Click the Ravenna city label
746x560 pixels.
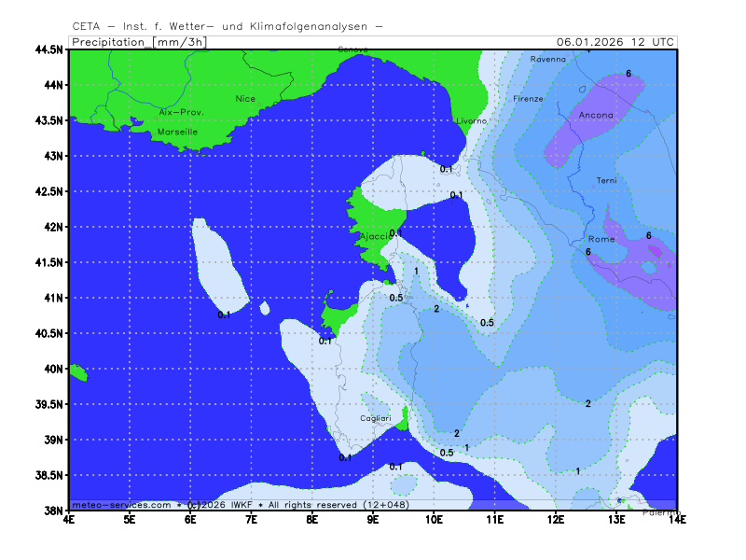coord(547,59)
